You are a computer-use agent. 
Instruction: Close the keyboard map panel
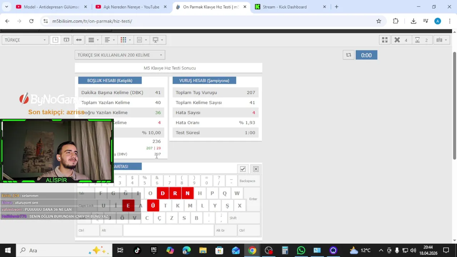(x=256, y=169)
